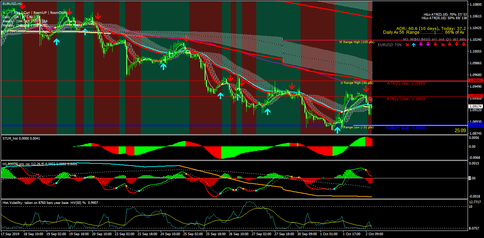The image size is (484, 238).
Task: Click the diagonal red arrow under H4
Action: (x=442, y=45)
